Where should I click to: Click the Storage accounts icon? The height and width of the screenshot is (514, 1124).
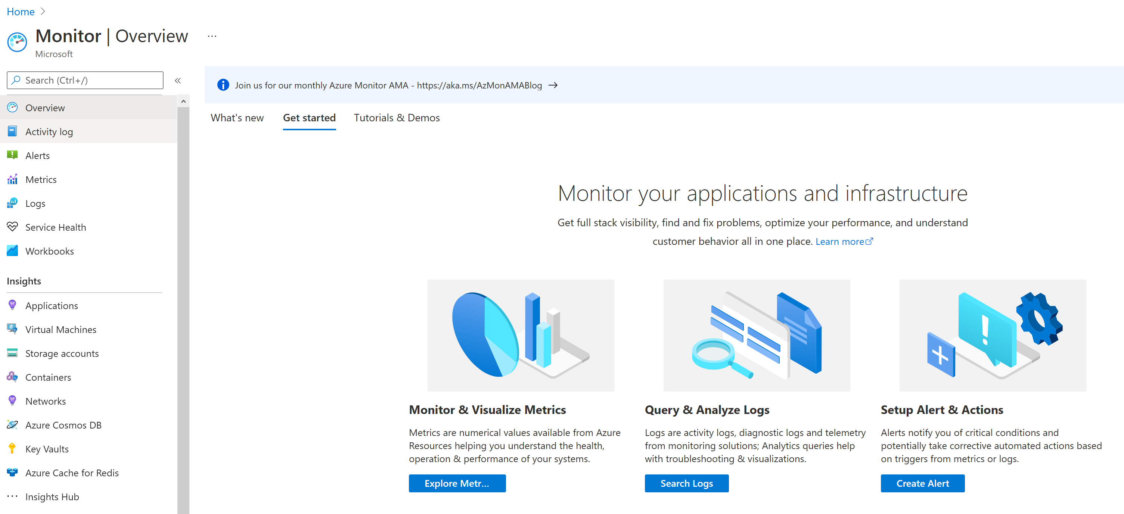coord(12,353)
